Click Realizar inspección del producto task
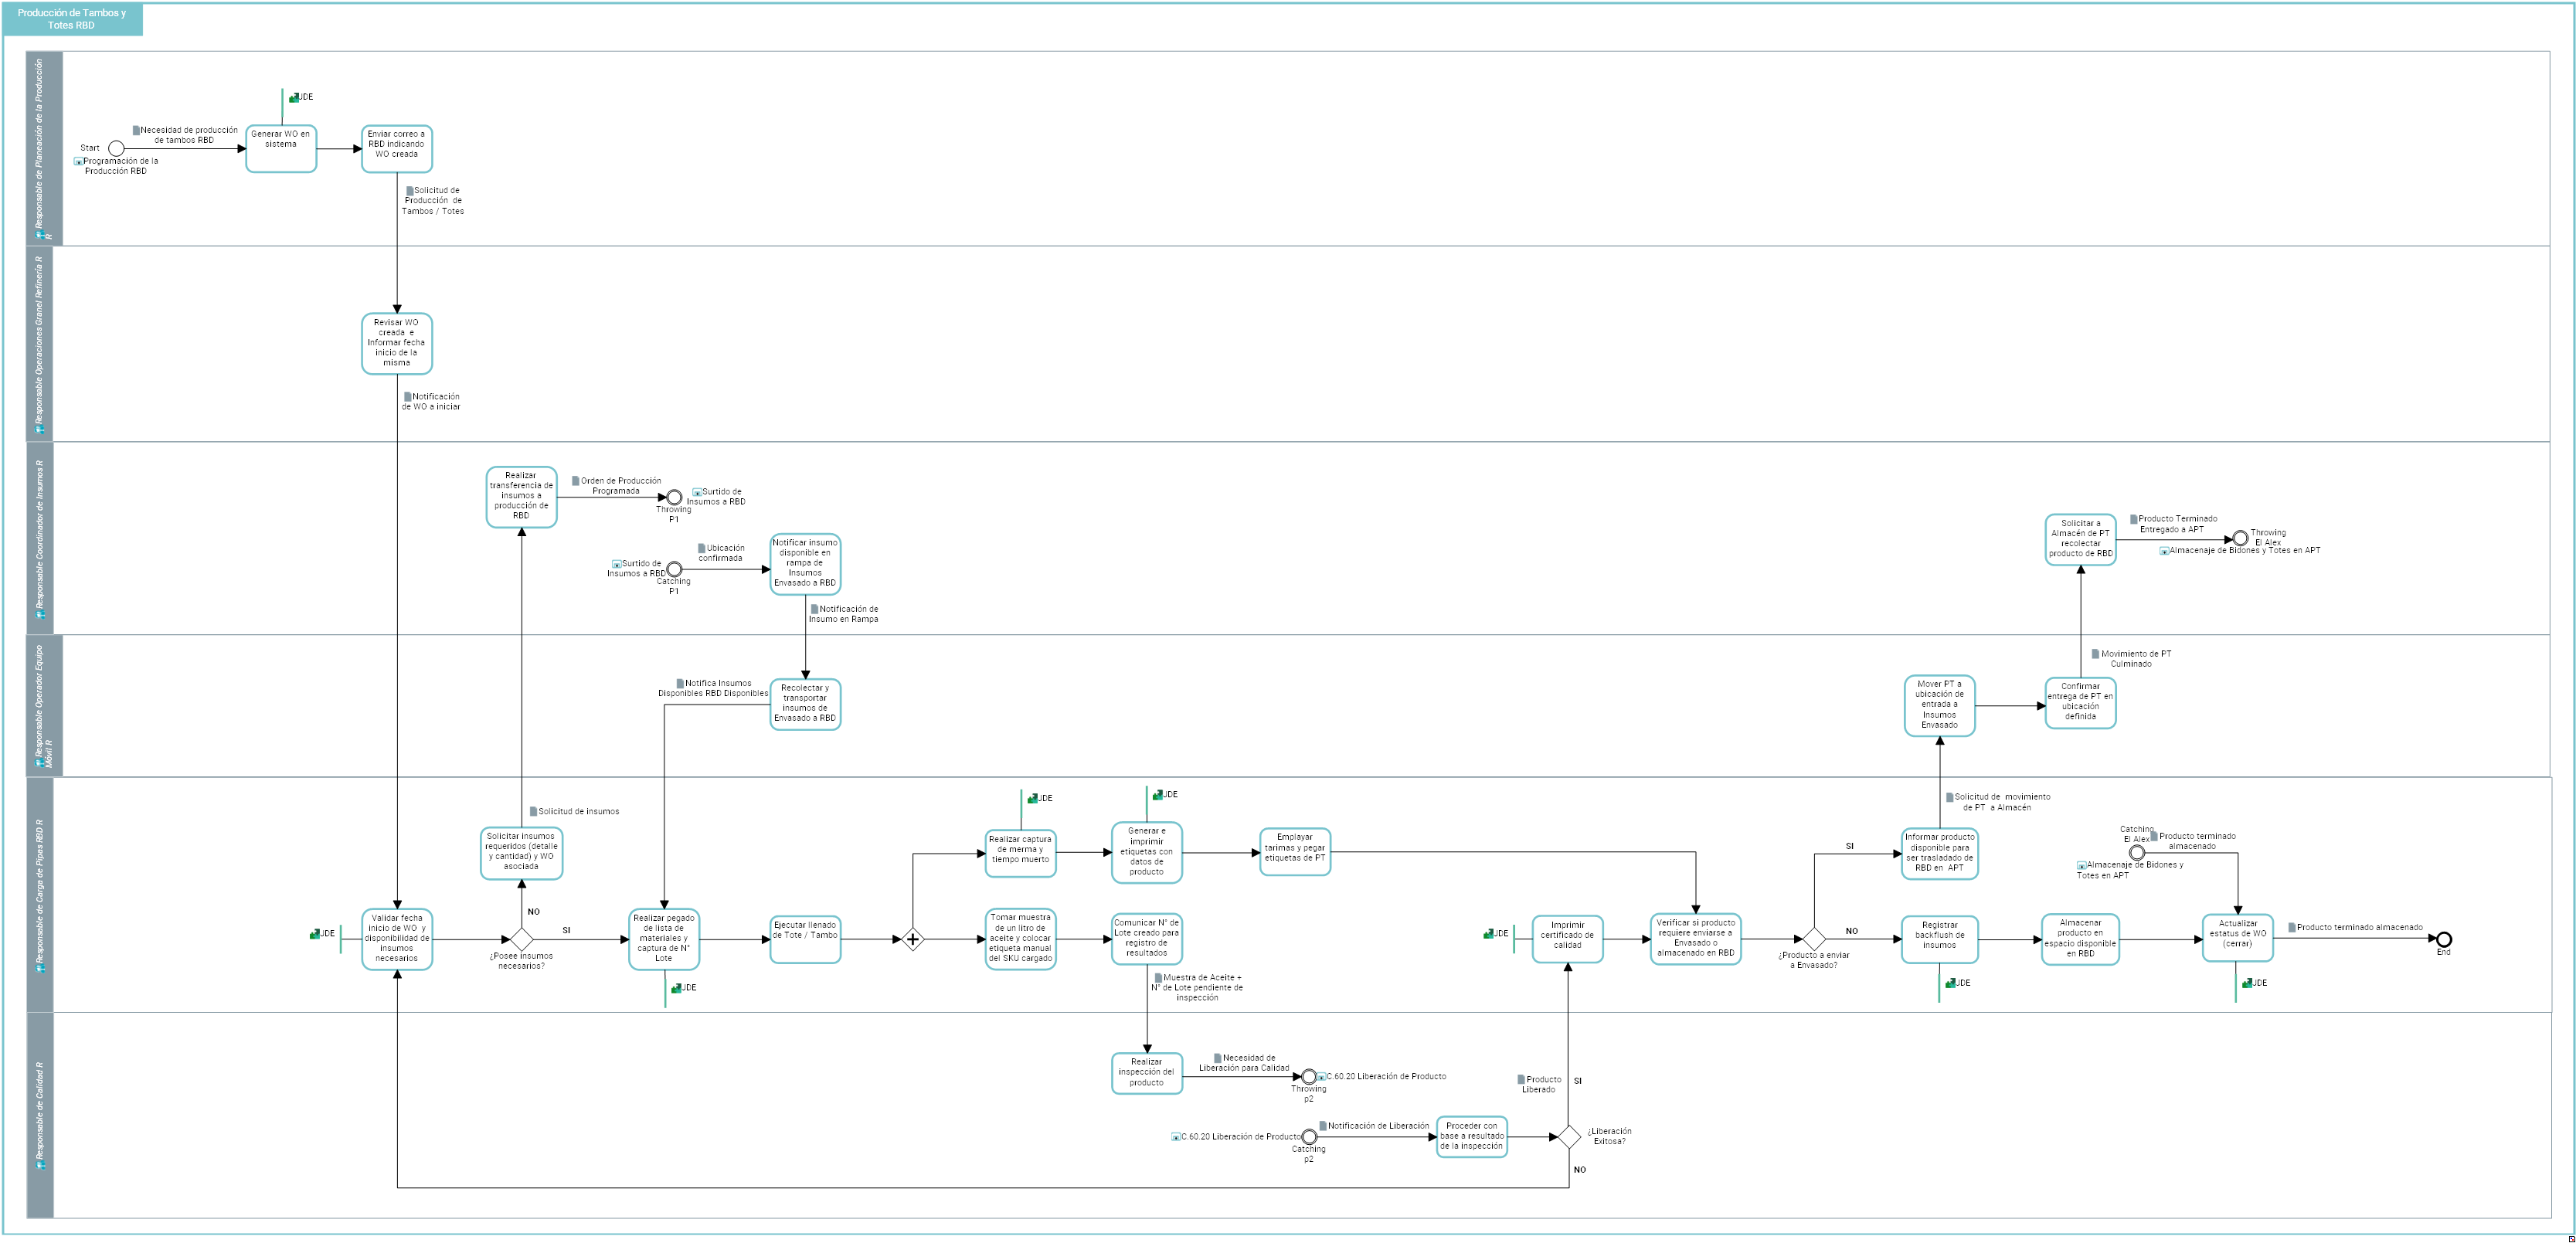 [x=1147, y=1073]
